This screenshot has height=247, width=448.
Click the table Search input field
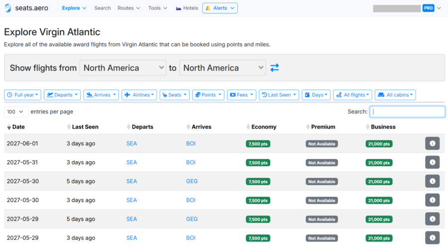[x=407, y=112]
